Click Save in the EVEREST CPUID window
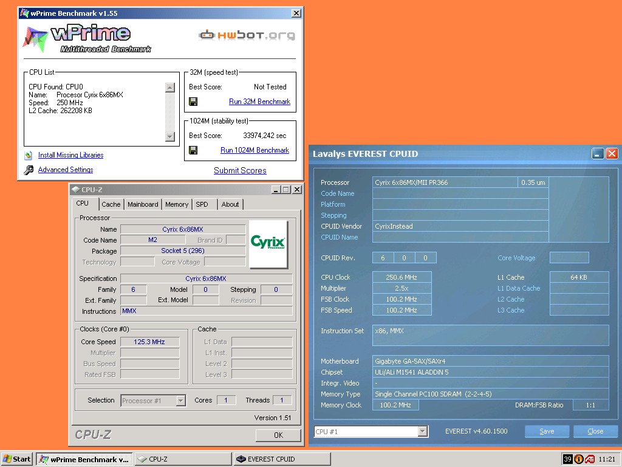The height and width of the screenshot is (467, 622). [547, 431]
